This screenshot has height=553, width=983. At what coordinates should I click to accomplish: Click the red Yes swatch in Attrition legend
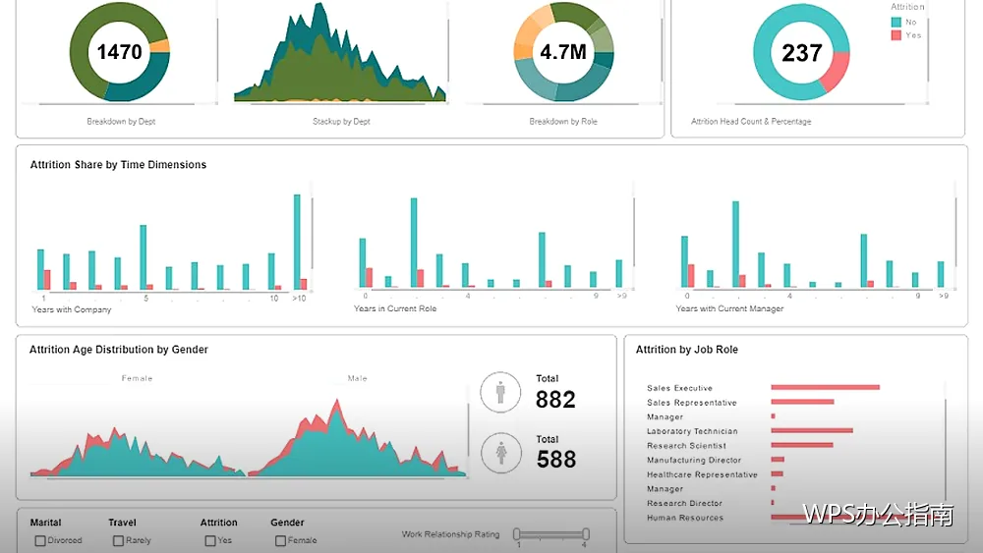pos(896,35)
